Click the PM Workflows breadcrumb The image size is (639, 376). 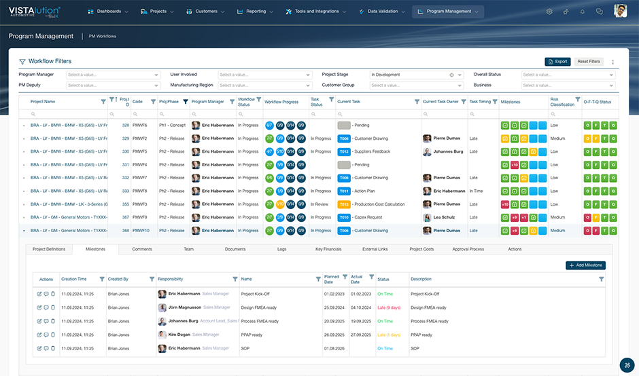102,36
